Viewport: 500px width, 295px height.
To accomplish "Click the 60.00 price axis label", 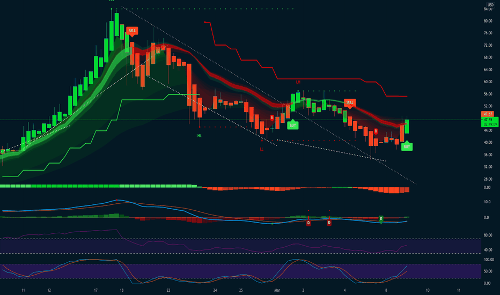I will click(488, 82).
